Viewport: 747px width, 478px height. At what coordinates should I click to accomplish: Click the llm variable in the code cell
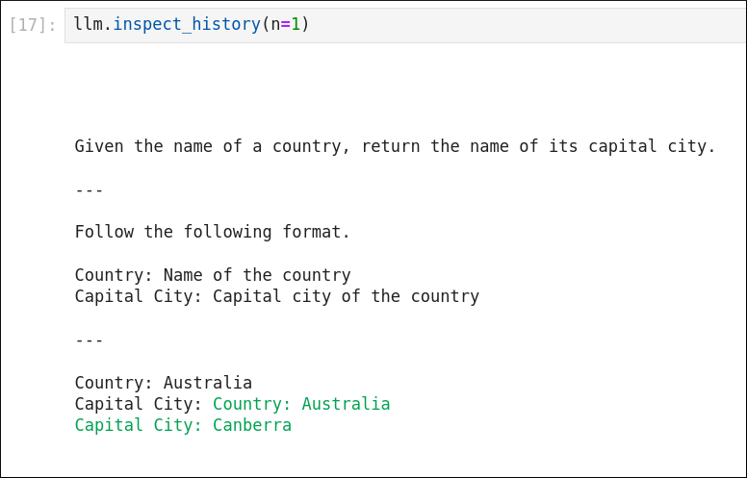[x=89, y=24]
